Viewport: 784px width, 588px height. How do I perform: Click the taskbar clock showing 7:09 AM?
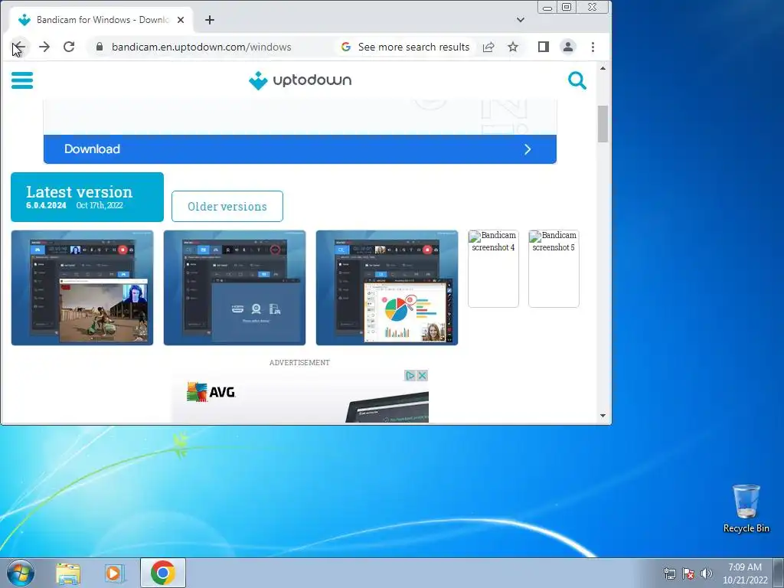click(745, 573)
